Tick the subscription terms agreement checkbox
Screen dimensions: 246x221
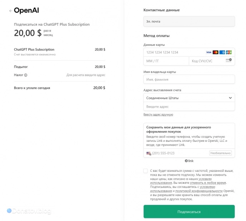146,171
